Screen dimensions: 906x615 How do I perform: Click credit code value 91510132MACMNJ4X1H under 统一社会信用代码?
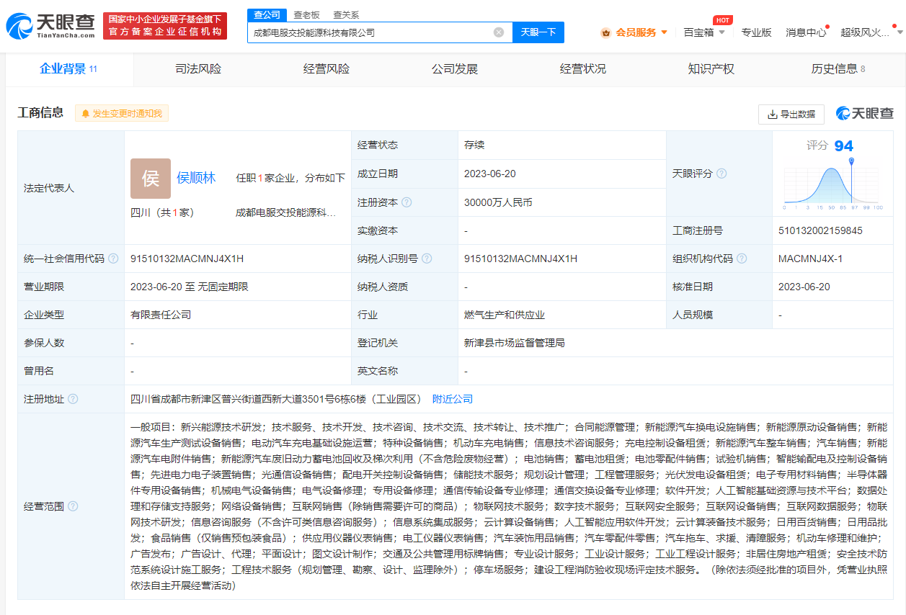coord(187,259)
